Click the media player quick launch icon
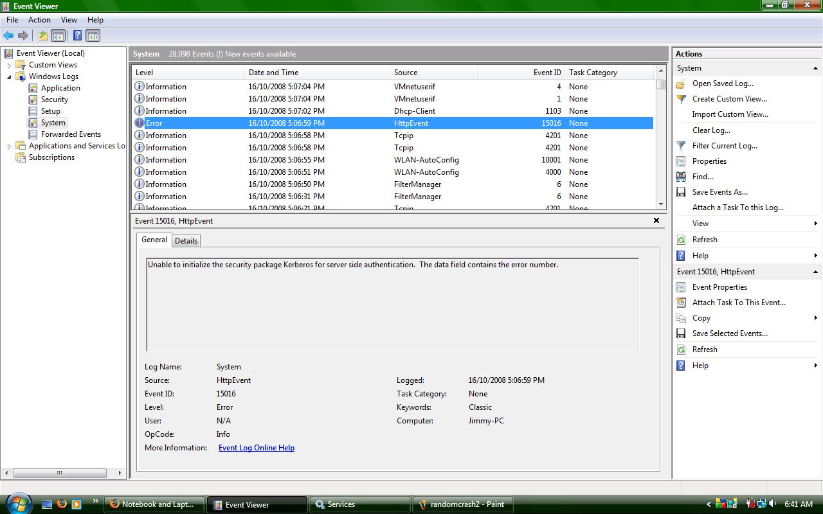Screen dimensions: 823x514 pos(77,504)
